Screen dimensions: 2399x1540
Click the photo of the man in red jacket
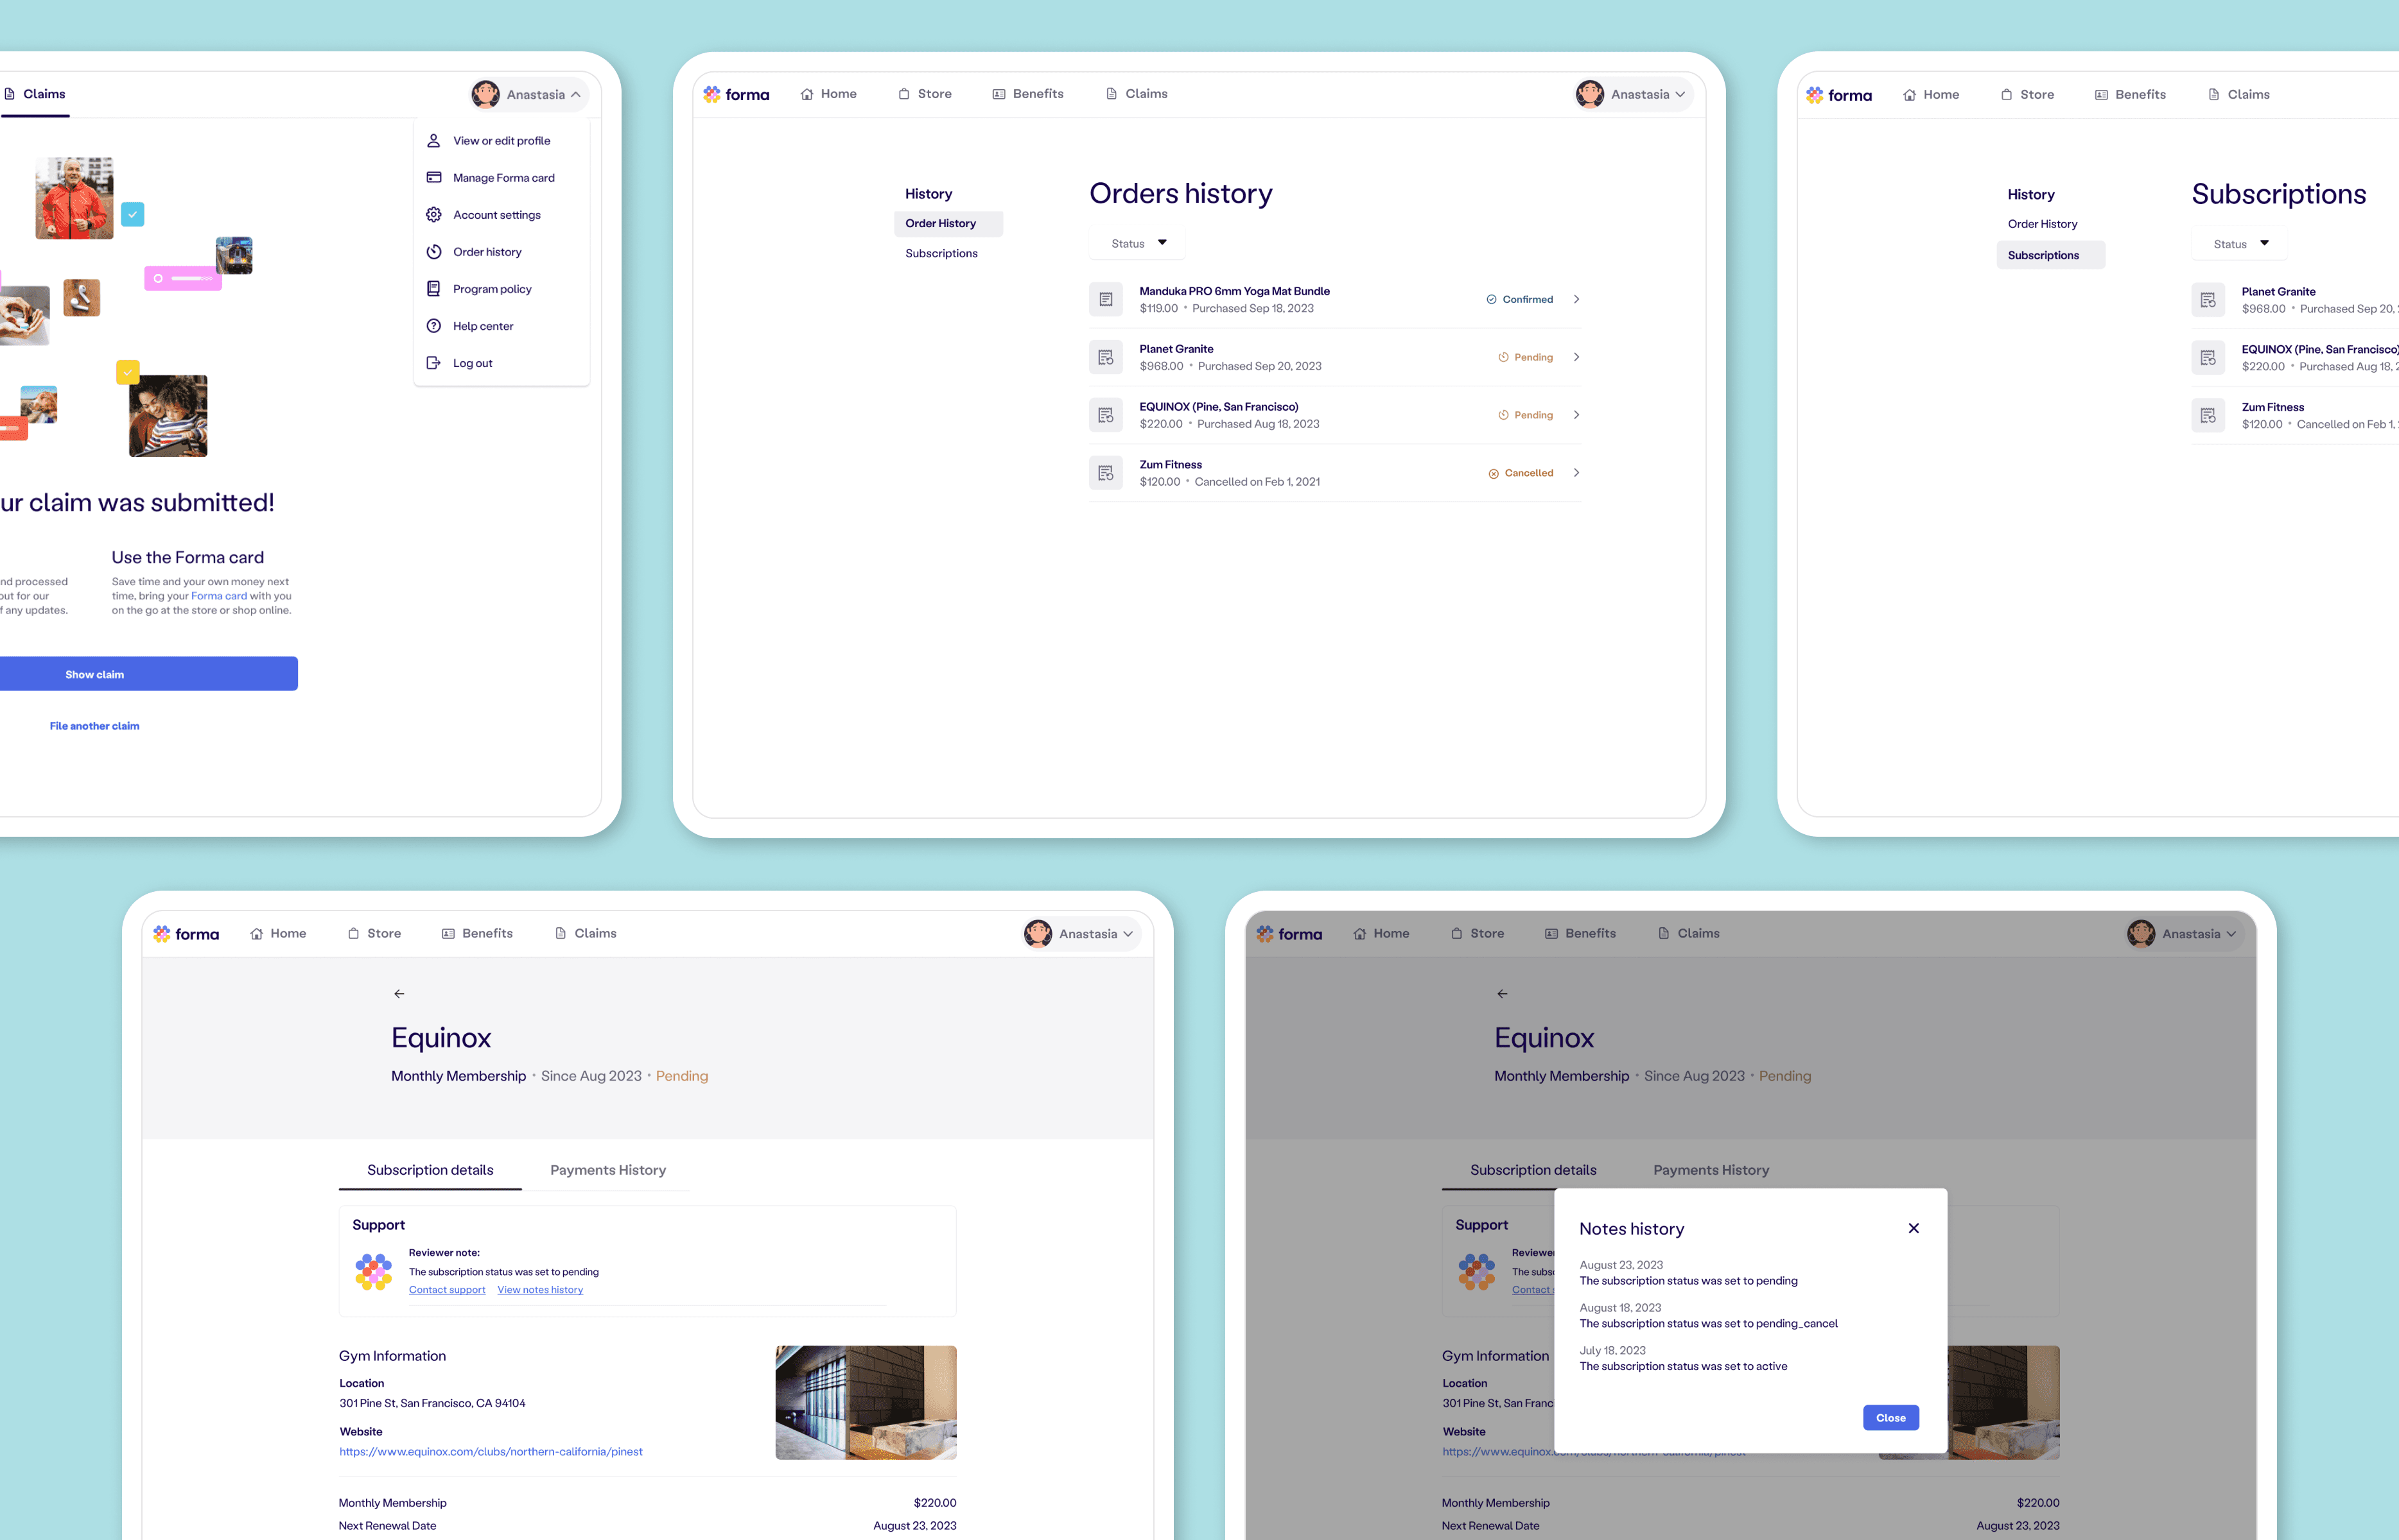coord(75,198)
